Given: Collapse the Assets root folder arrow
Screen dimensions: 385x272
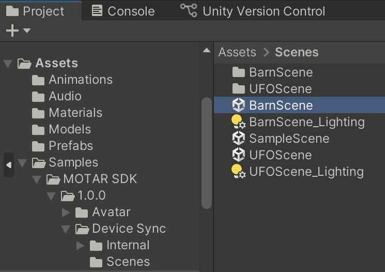Looking at the screenshot, I should (x=8, y=64).
